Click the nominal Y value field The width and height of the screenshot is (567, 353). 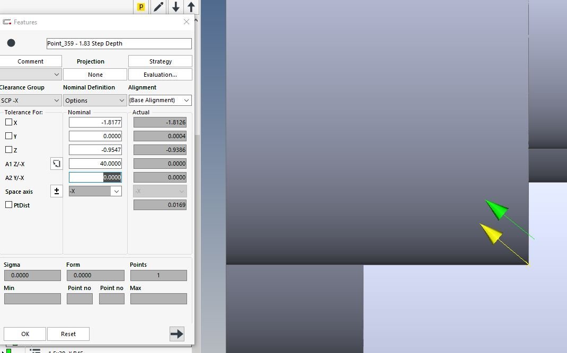coord(95,136)
